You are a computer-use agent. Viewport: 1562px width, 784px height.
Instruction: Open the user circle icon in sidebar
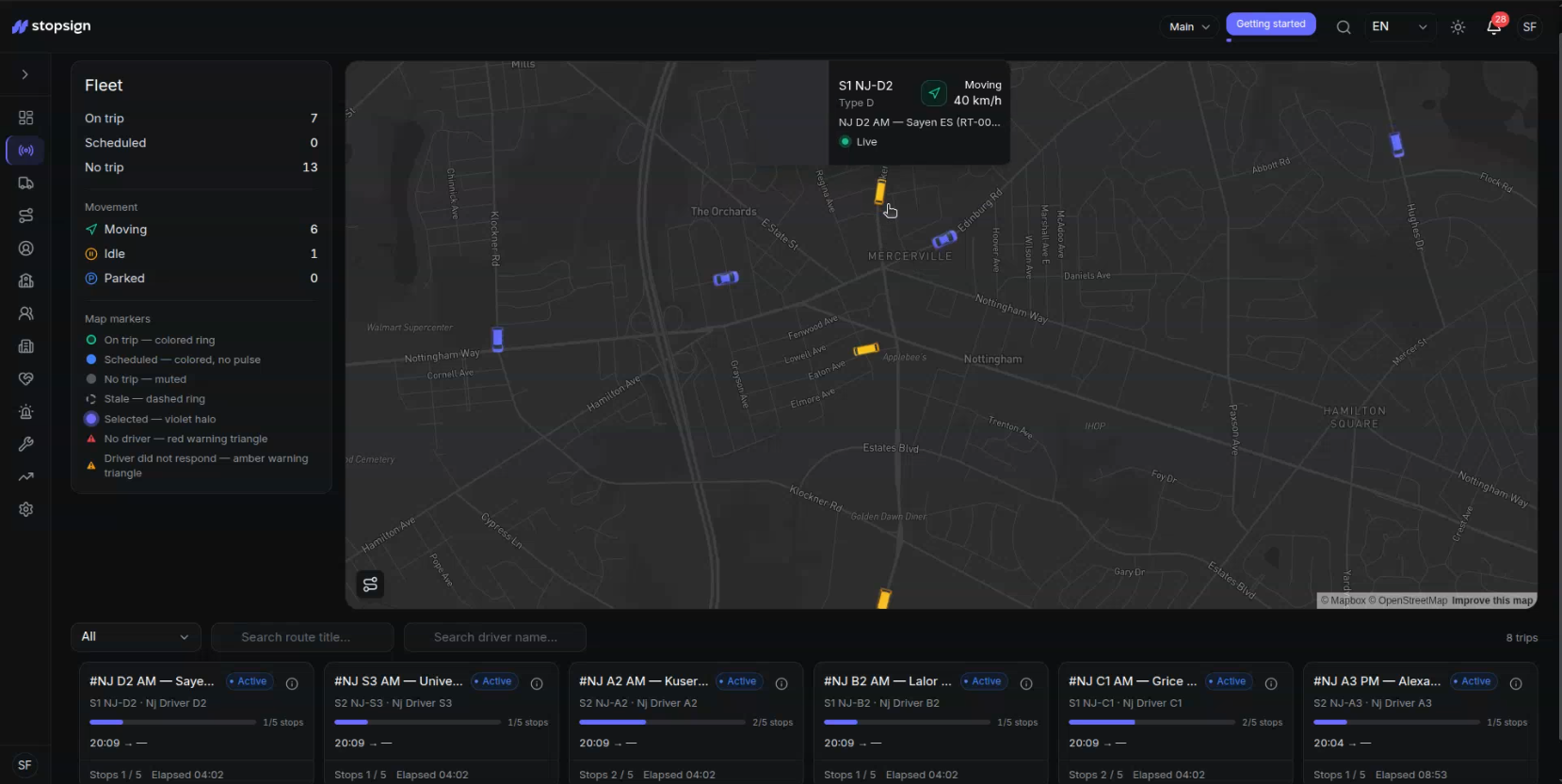point(25,248)
